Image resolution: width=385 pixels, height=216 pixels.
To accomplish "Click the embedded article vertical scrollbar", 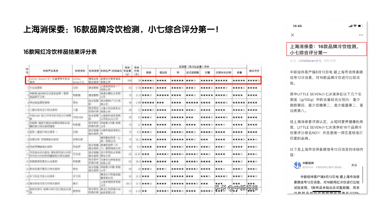I will point(363,175).
